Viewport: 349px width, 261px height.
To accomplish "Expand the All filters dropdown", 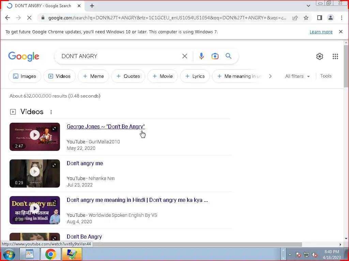I will [297, 76].
